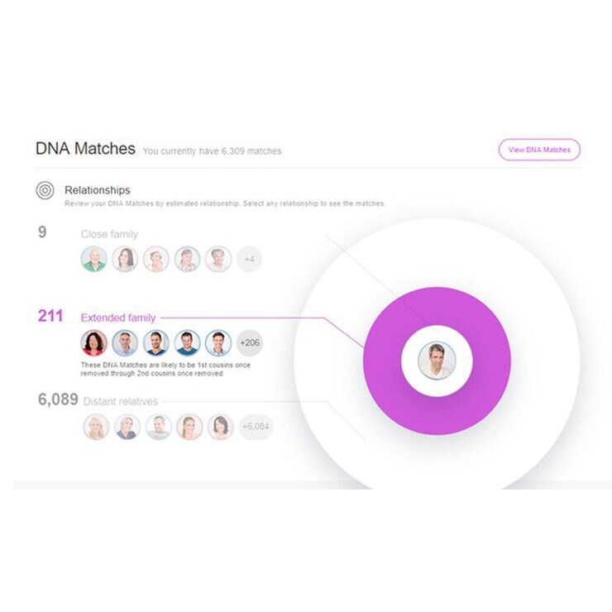Expand the +6,084 more distant relatives
Viewport: 612px width, 612px height.
[x=256, y=427]
